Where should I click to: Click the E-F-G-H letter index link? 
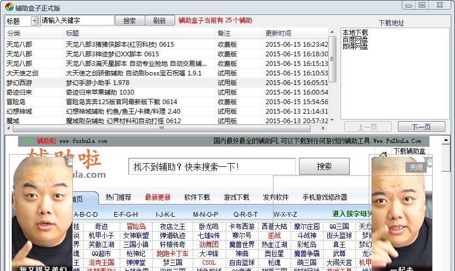[126, 214]
